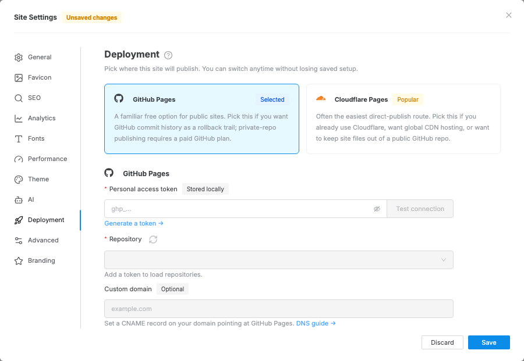Click the Deployment rocket icon

tap(19, 220)
